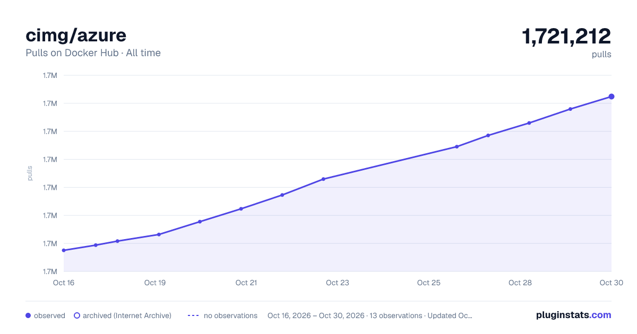Select the large final data point on Oct 30
Image resolution: width=637 pixels, height=334 pixels.
click(612, 96)
